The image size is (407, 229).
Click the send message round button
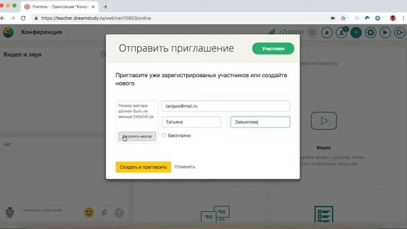119,213
